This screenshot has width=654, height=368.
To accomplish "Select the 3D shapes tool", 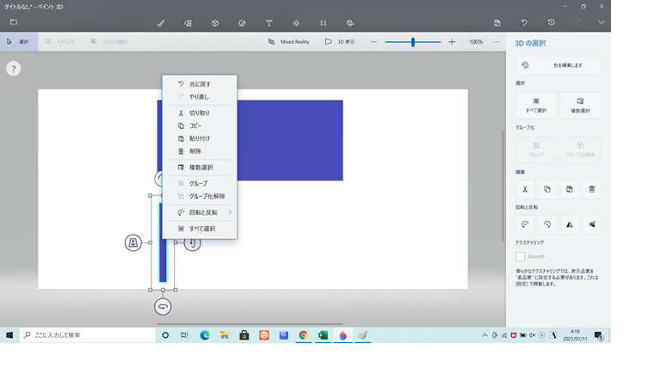I will pyautogui.click(x=215, y=23).
